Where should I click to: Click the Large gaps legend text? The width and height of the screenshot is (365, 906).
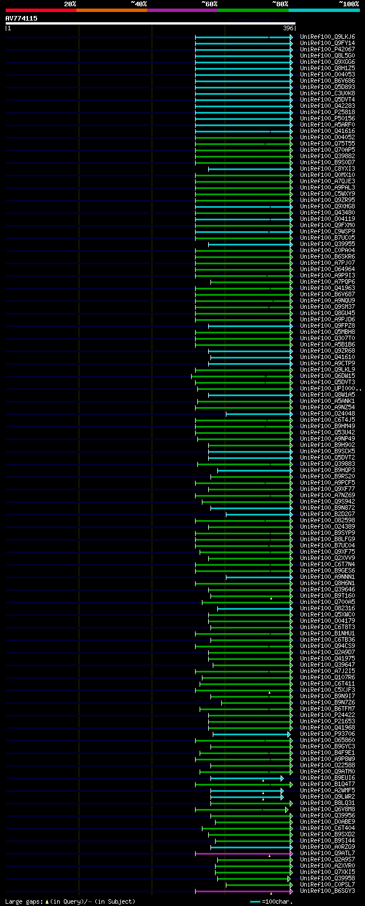(70, 901)
